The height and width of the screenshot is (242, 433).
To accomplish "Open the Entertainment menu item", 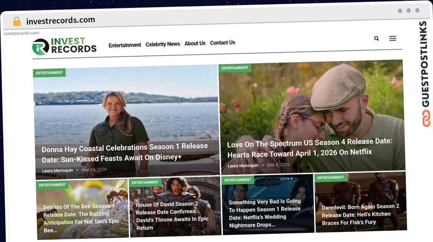I will pos(125,45).
